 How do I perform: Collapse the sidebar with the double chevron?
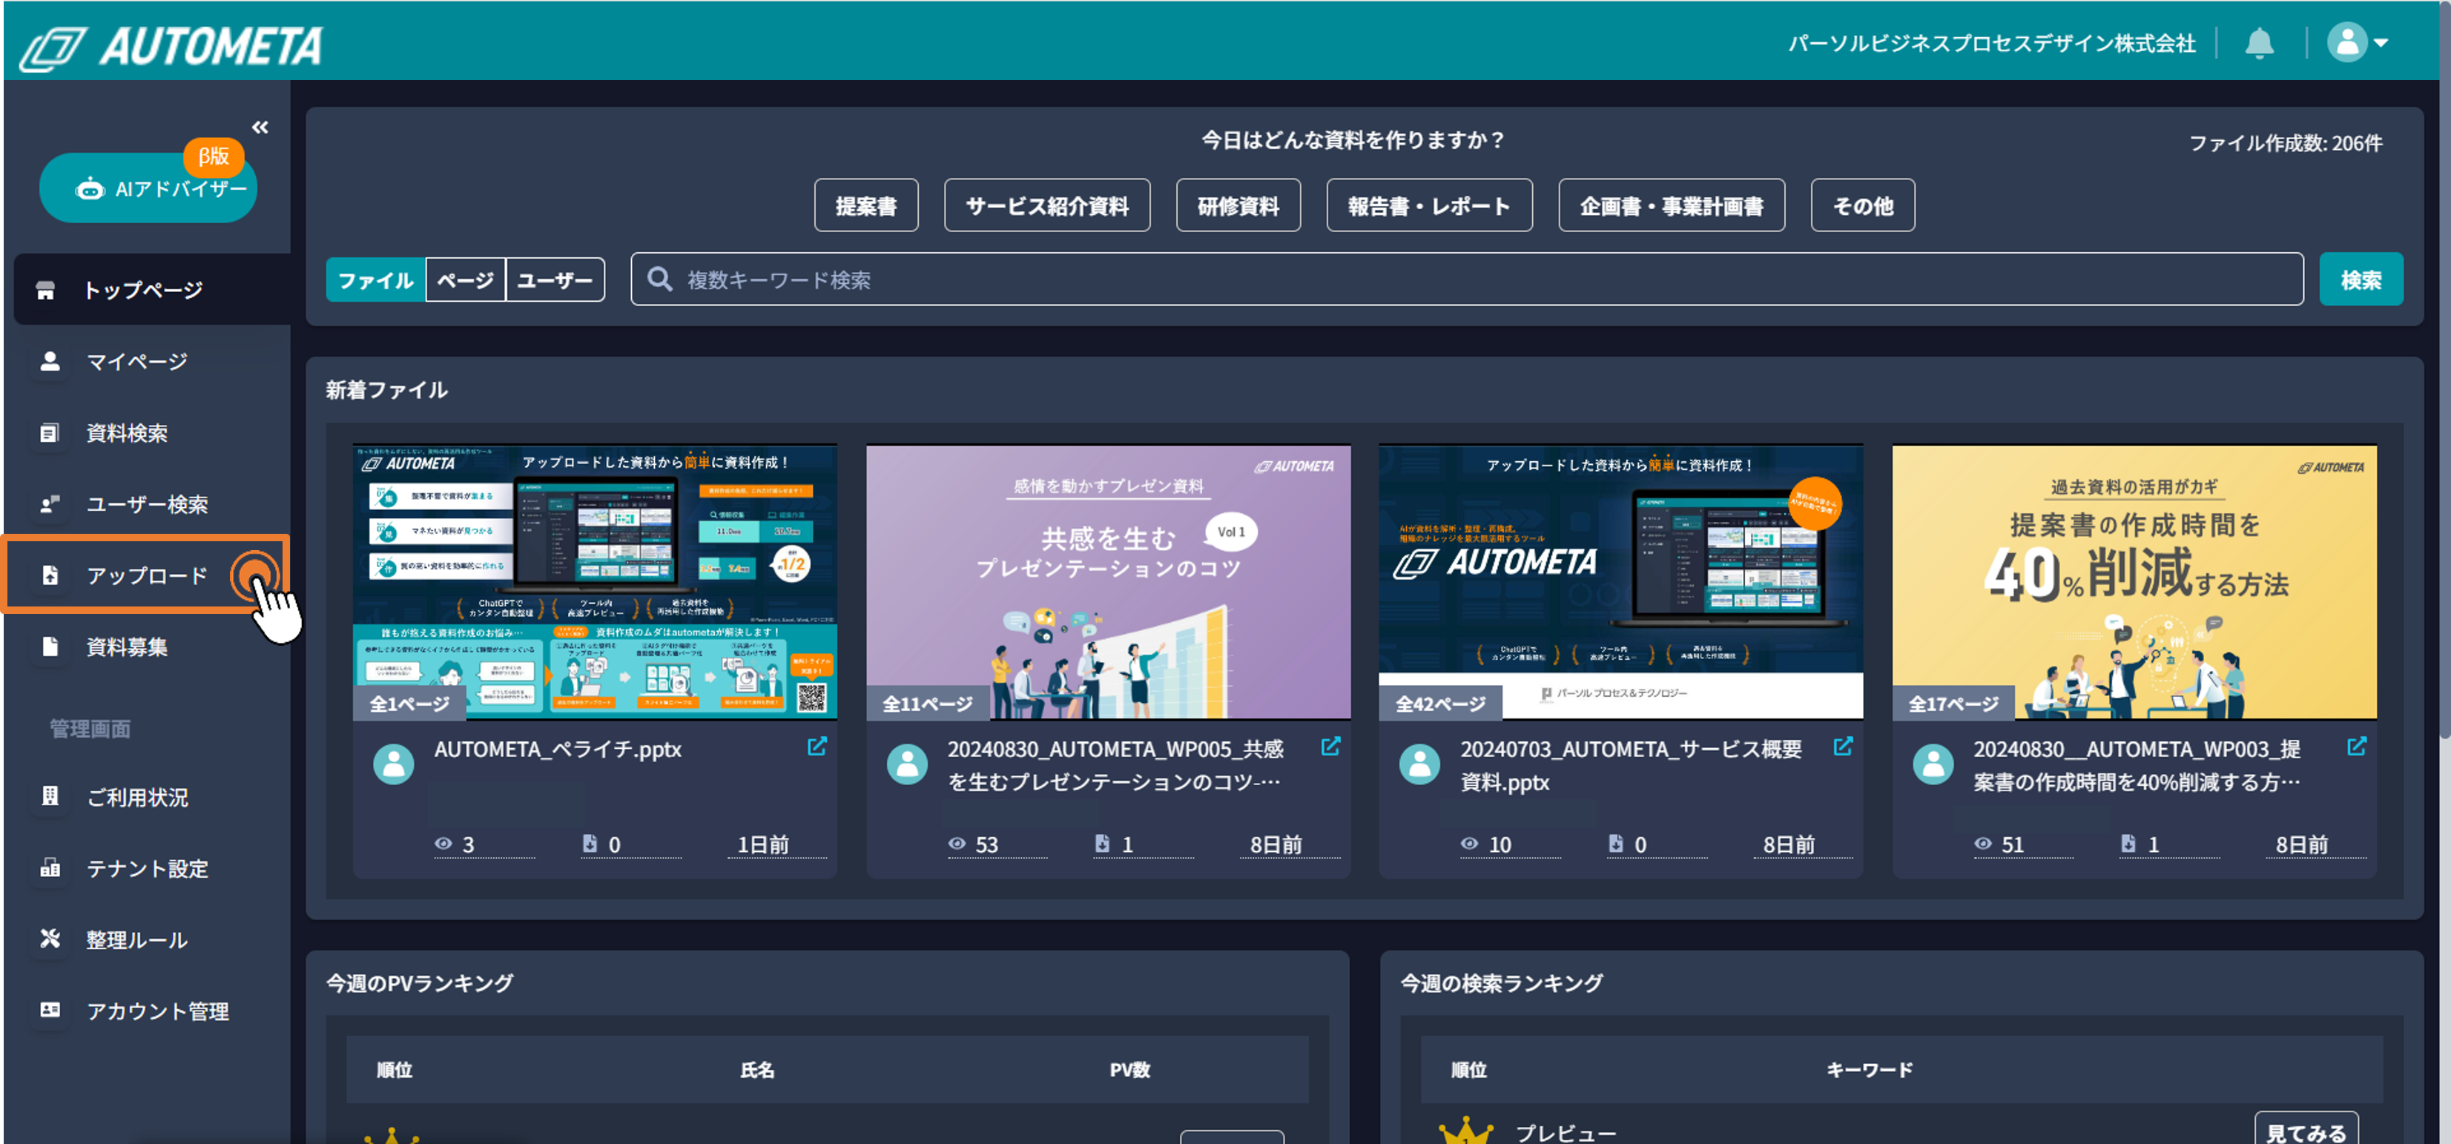click(260, 128)
